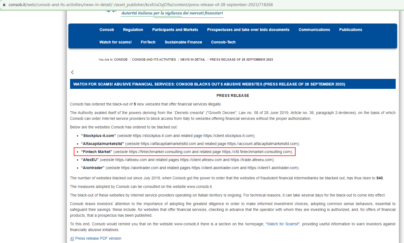
Task: Open the Regulation menu
Action: tap(133, 30)
